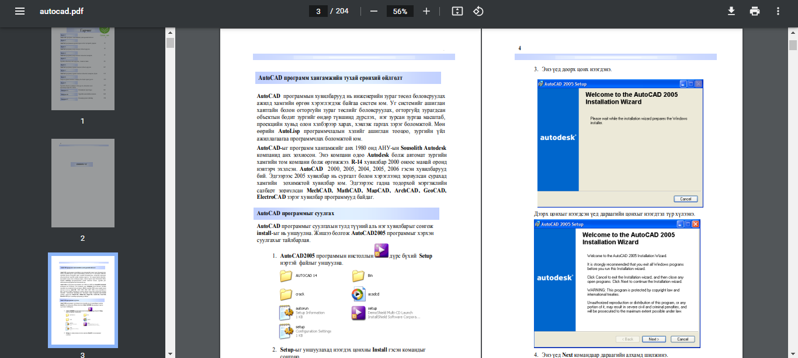This screenshot has height=358, width=798.
Task: Click the Next button in installation wizard
Action: 654,339
